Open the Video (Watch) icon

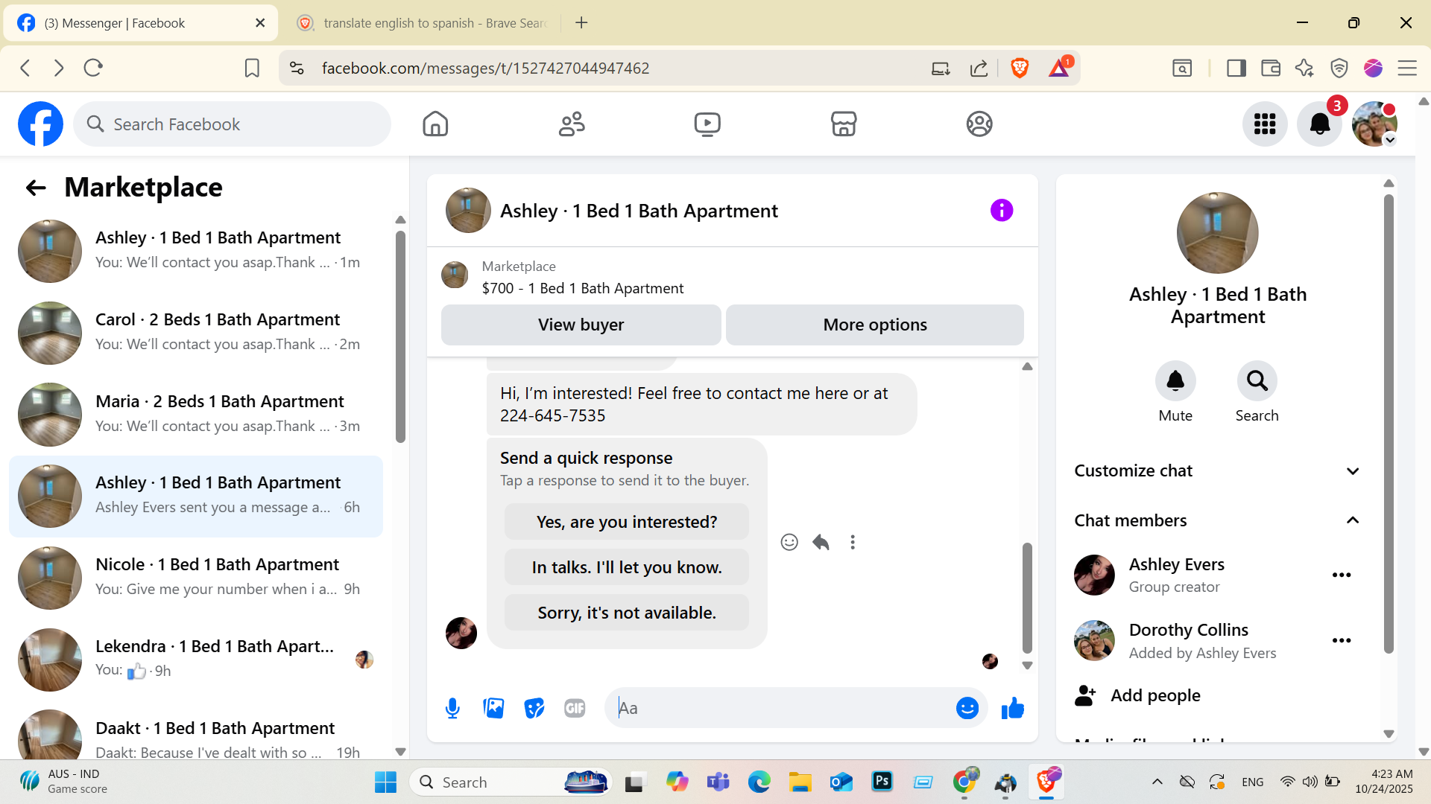coord(707,124)
